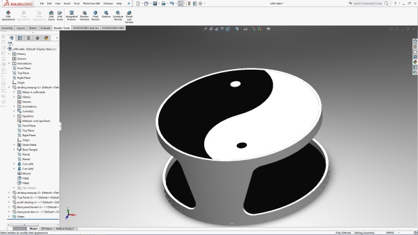Viewport: 418px width, 235px height.
Task: Start the Integrated Preview render
Action: (72, 15)
